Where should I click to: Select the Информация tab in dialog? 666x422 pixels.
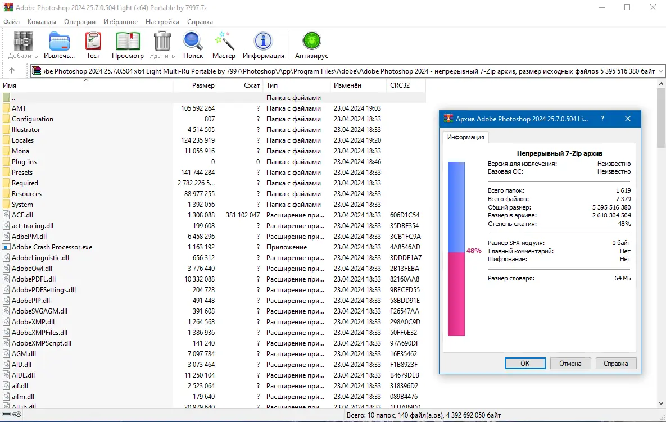[465, 137]
